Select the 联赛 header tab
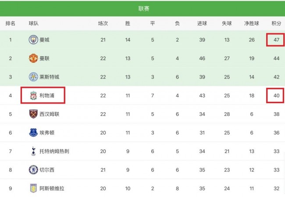The width and height of the screenshot is (285, 197). [144, 8]
